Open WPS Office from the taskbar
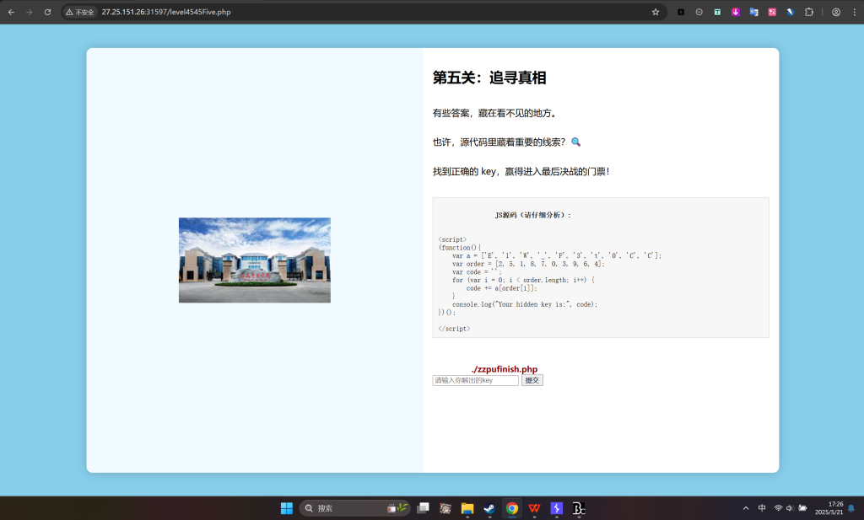 [x=534, y=508]
